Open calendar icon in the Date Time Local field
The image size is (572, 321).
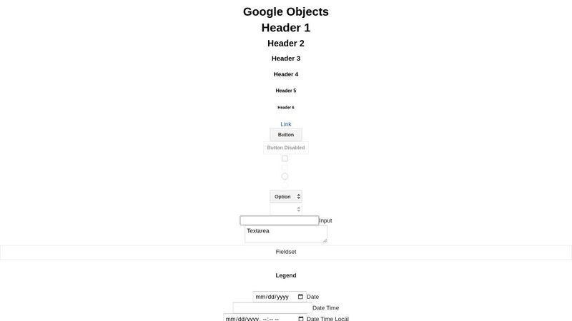[300, 318]
